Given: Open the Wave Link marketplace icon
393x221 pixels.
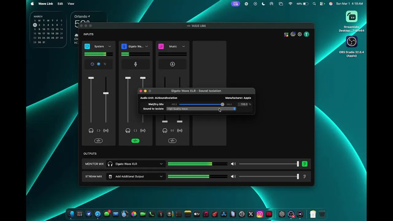Looking at the screenshot, I should [x=286, y=34].
